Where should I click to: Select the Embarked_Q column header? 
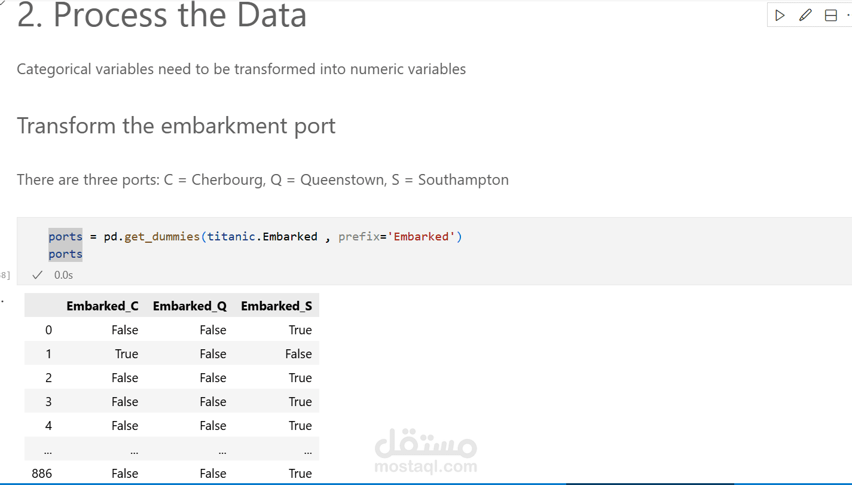click(x=190, y=306)
